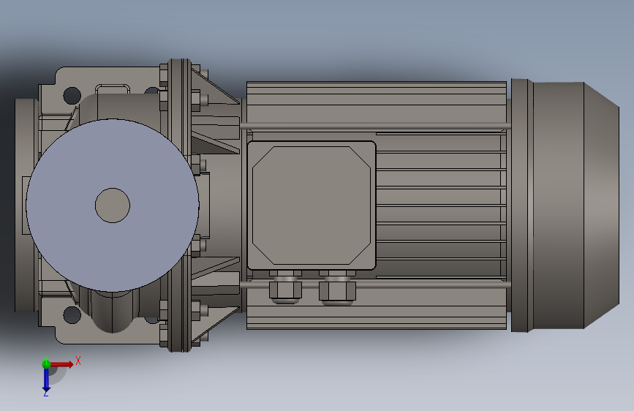The height and width of the screenshot is (411, 634).
Task: Select the rounded slot on the gearbox top
Action: [x=113, y=88]
